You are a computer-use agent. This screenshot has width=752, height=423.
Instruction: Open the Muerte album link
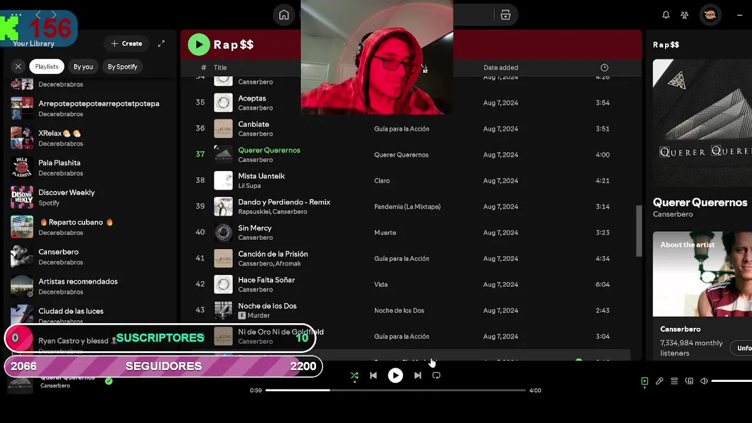pos(385,233)
